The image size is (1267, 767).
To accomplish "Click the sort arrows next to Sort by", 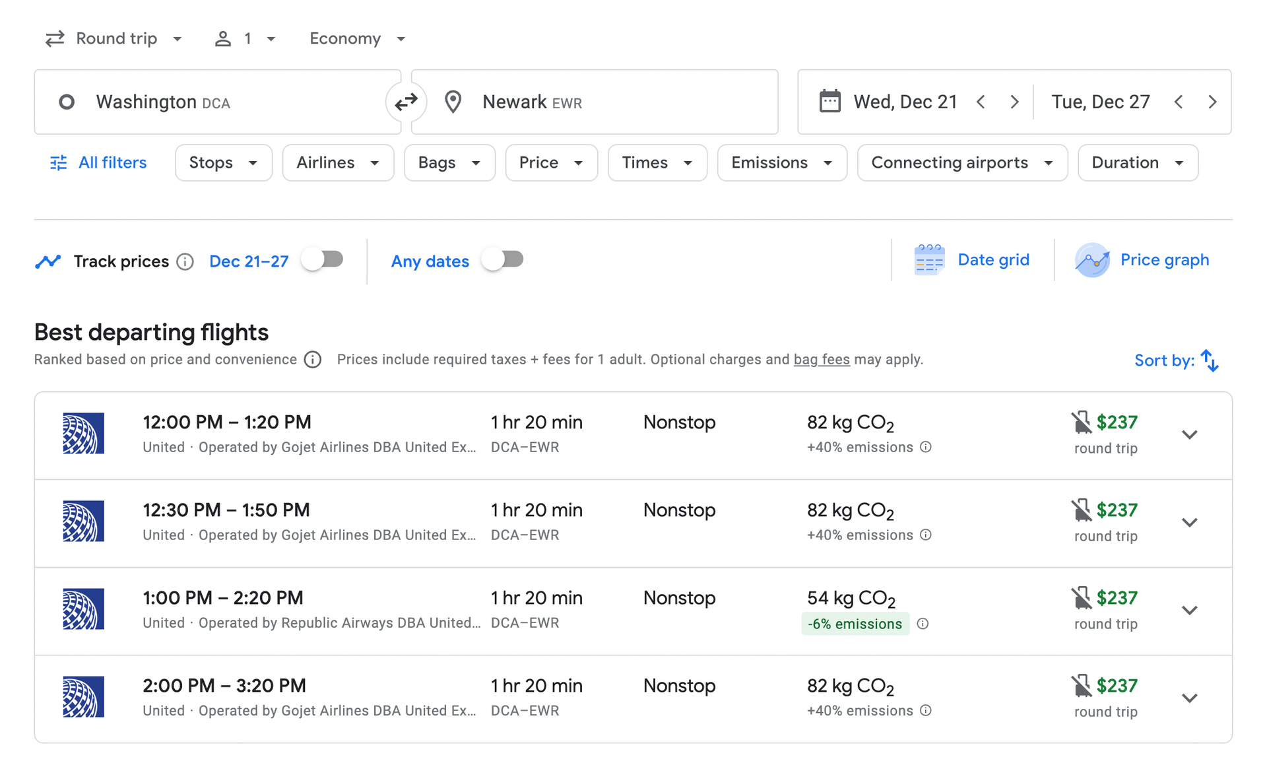I will pyautogui.click(x=1210, y=360).
